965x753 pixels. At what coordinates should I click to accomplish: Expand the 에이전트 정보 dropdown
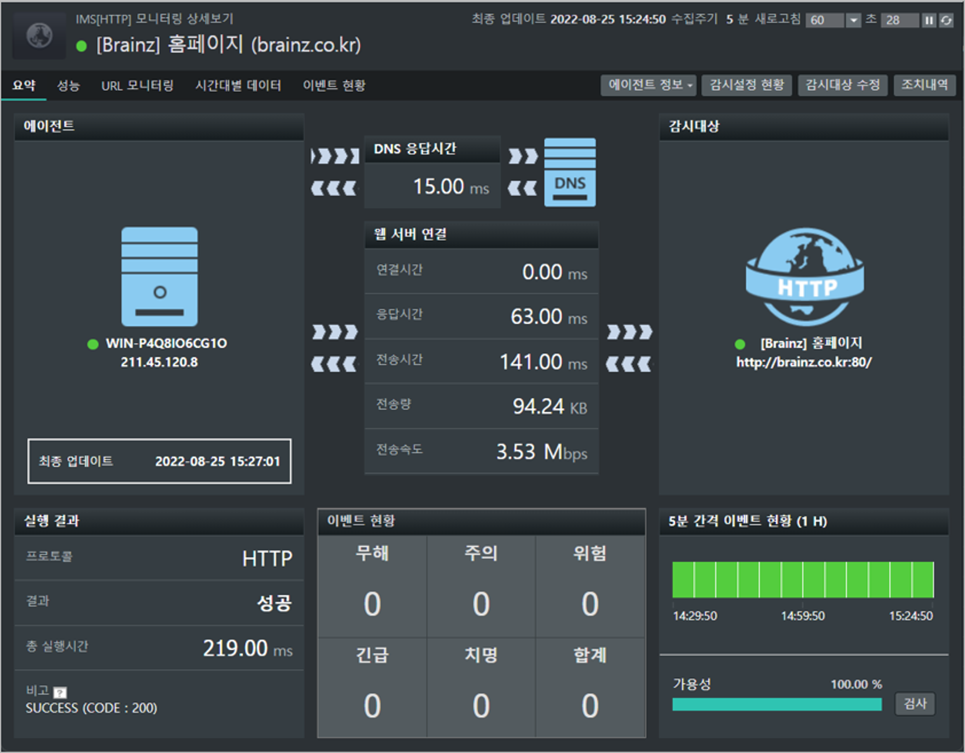coord(648,85)
